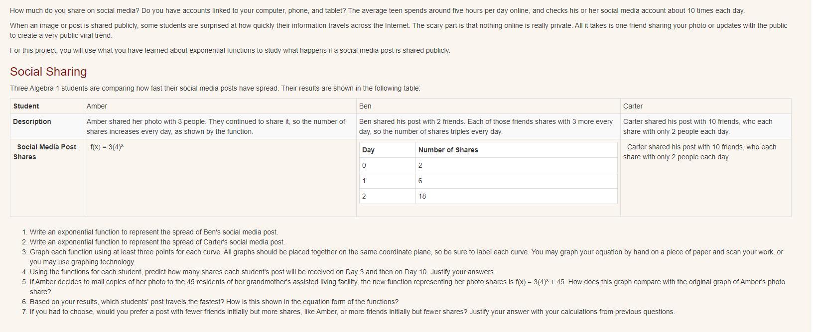
Task: Click the Day 1 cell in Ben's table
Action: [x=364, y=181]
